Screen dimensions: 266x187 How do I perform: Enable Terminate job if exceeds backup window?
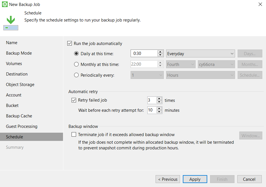coord(74,135)
